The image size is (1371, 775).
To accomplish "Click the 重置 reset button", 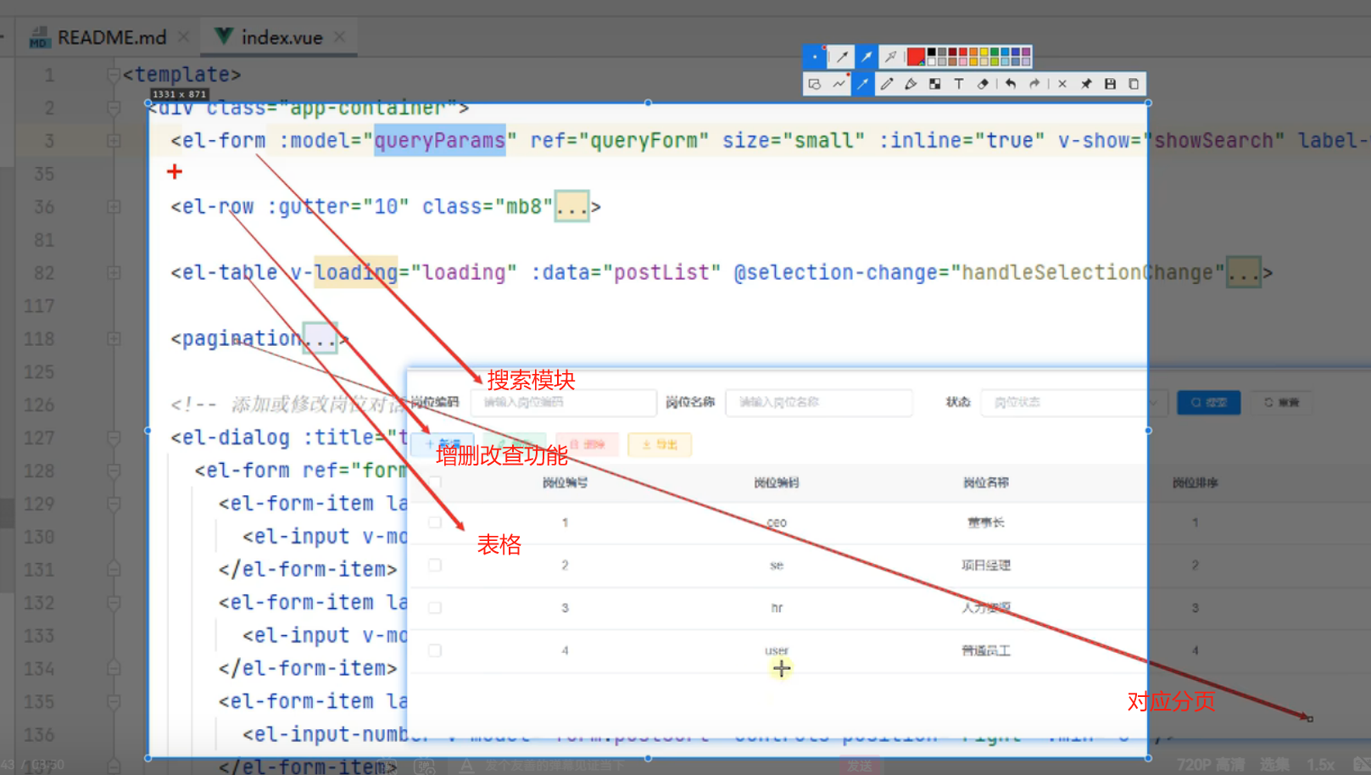I will tap(1282, 403).
